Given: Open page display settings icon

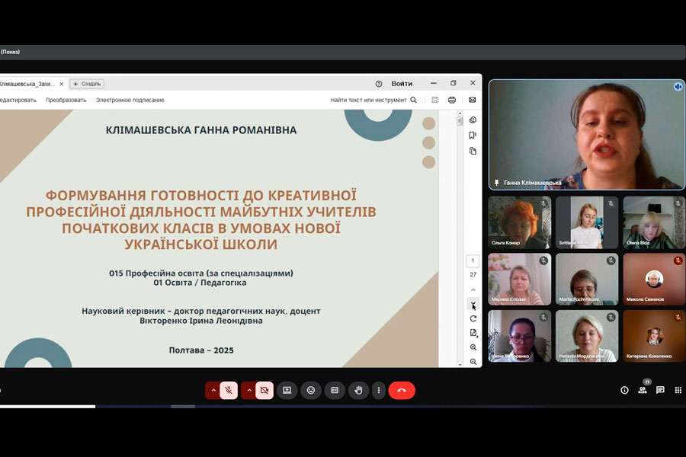Looking at the screenshot, I should click(x=473, y=333).
